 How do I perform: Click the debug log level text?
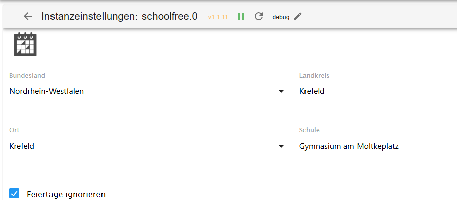click(281, 17)
